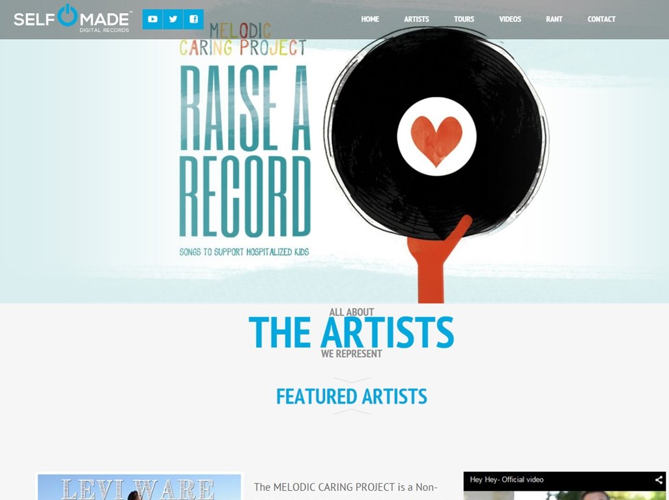Click The Artists section heading
Image resolution: width=669 pixels, height=500 pixels.
[x=351, y=333]
